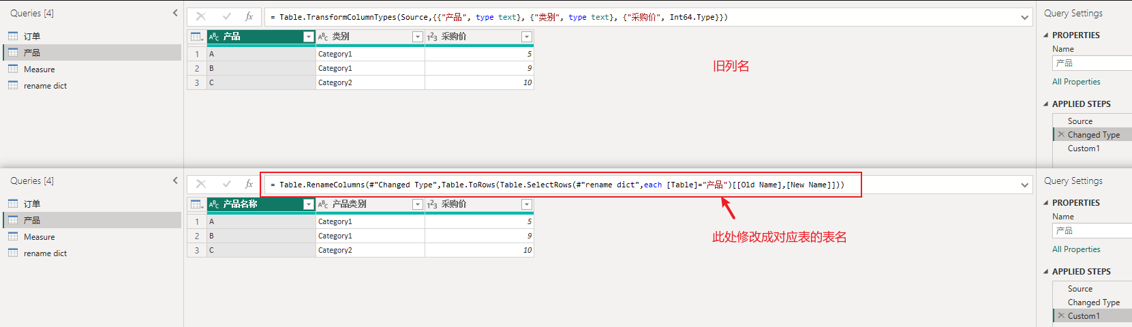The width and height of the screenshot is (1132, 327).
Task: Open the filter dropdown on 产品类别 column
Action: click(417, 204)
